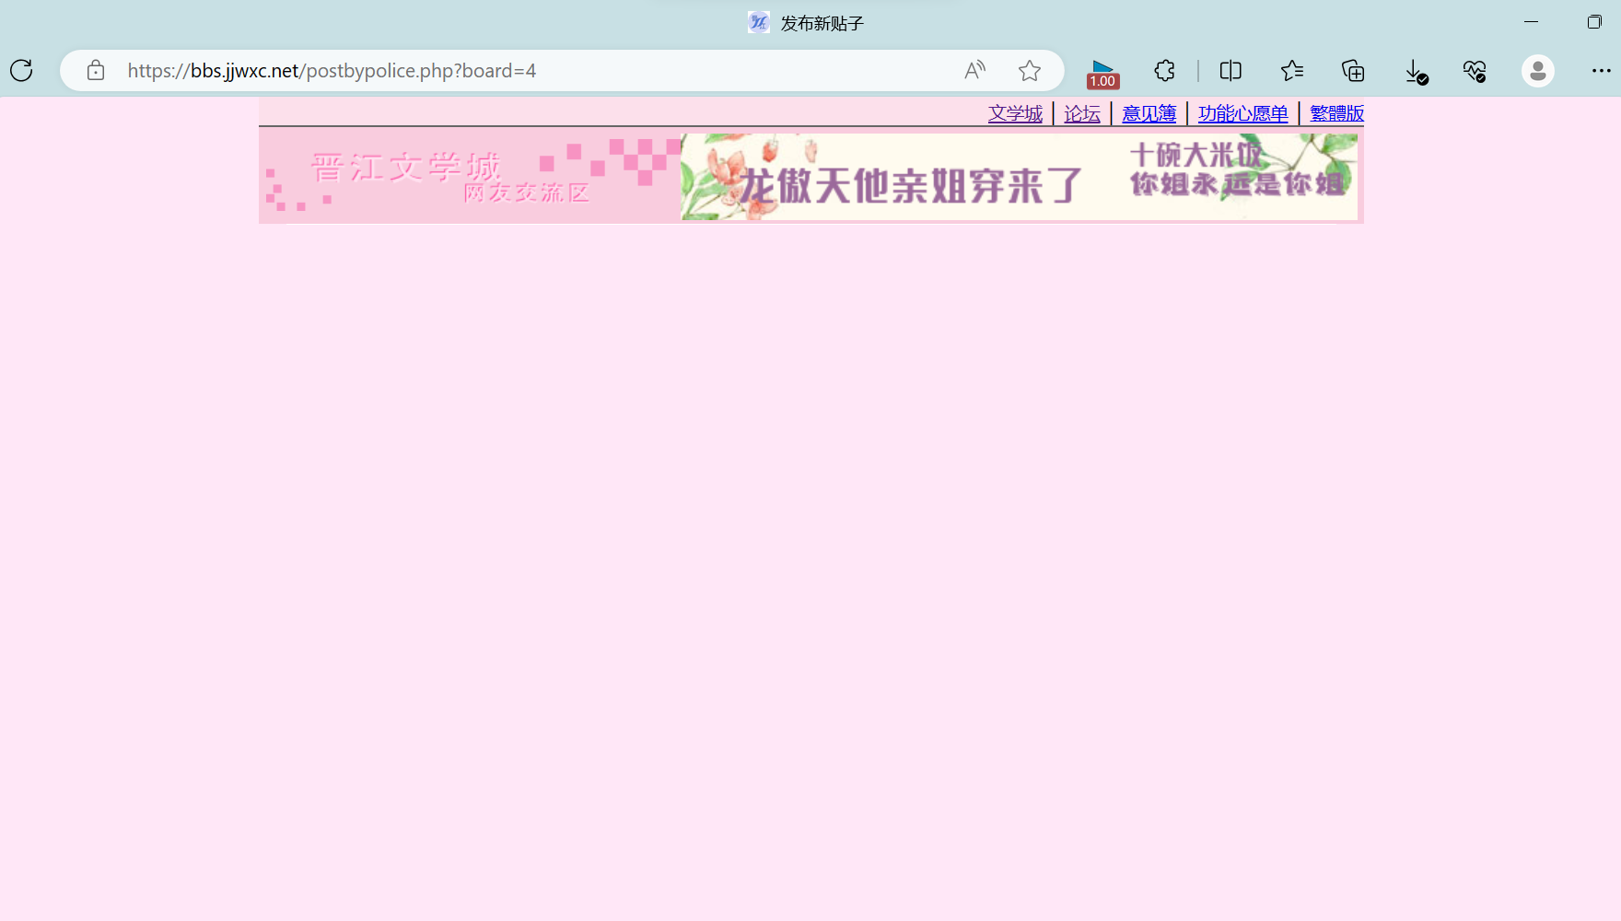Open the 龙傲天他亲姐穿来了 ad banner
Viewport: 1621px width, 921px height.
(x=1020, y=177)
